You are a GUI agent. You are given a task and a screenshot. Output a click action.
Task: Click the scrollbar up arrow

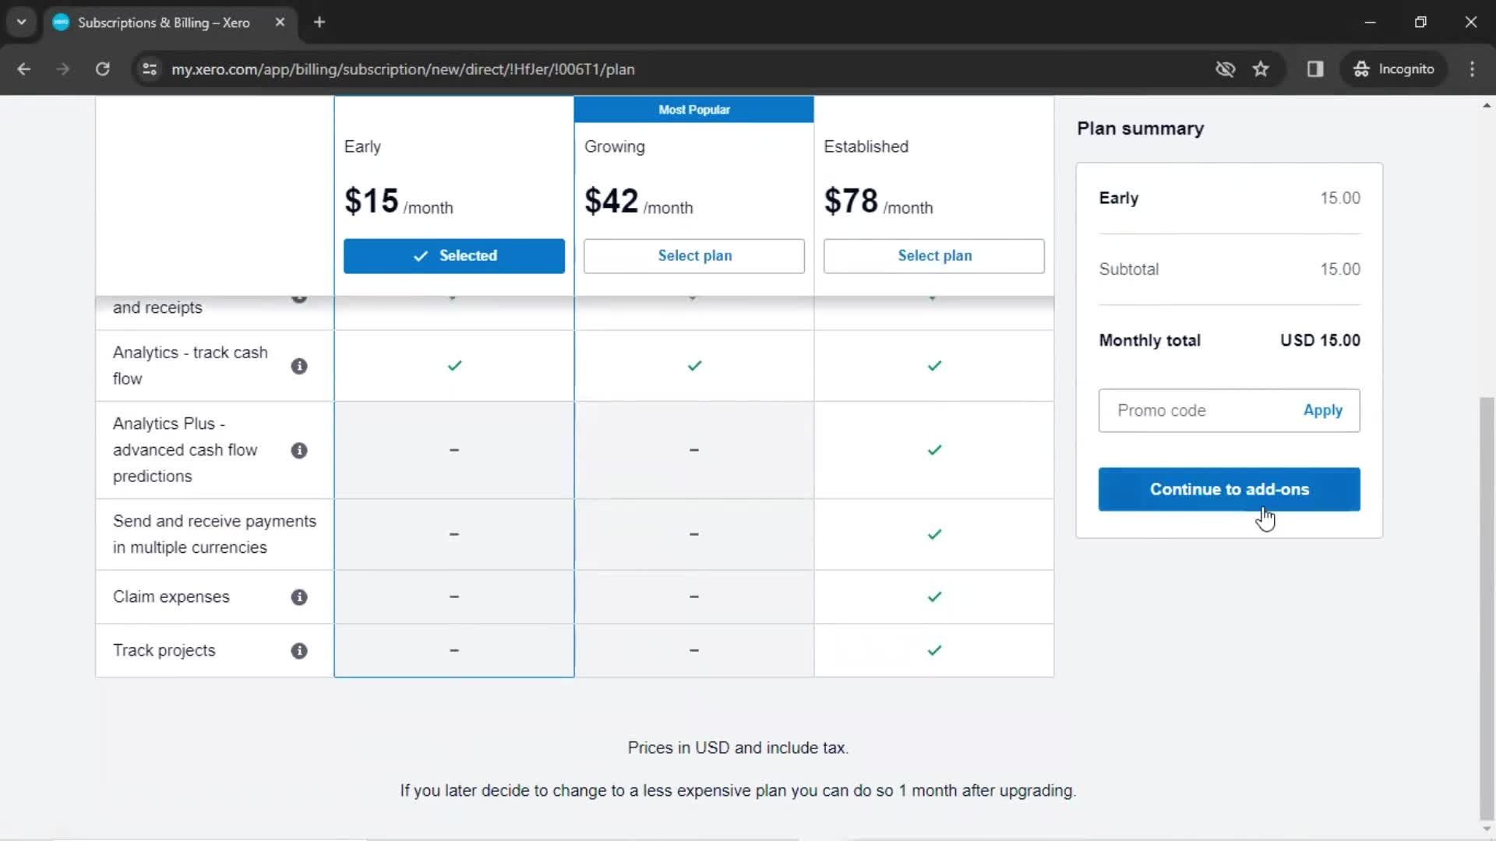[1487, 105]
